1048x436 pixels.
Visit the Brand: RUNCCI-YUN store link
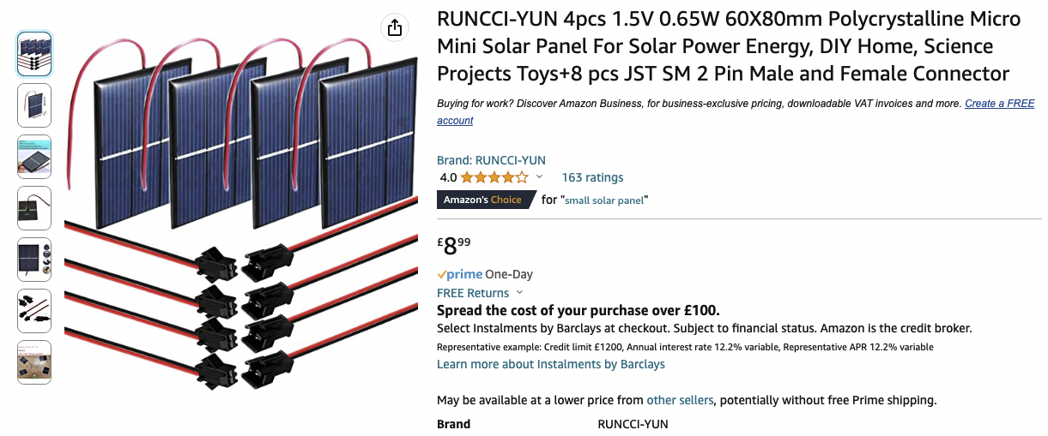point(491,160)
